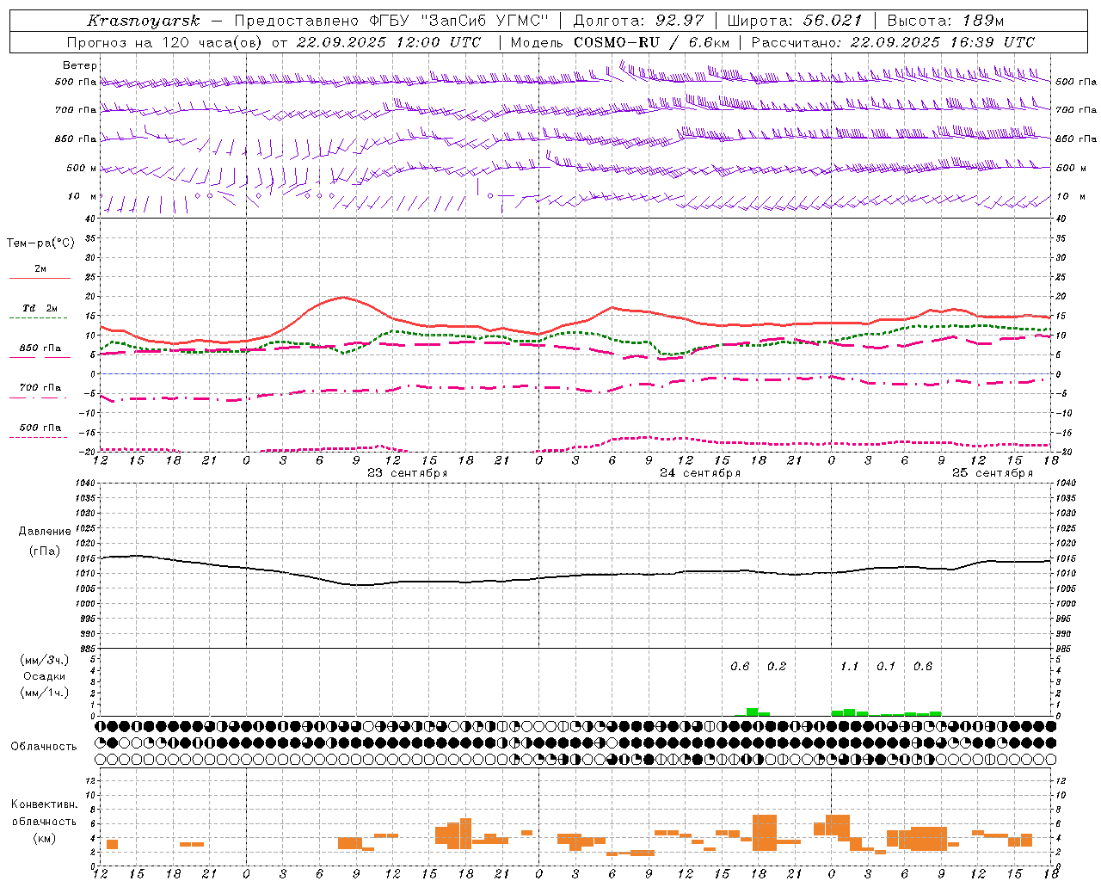Select the Высота: 189м entry

point(945,21)
